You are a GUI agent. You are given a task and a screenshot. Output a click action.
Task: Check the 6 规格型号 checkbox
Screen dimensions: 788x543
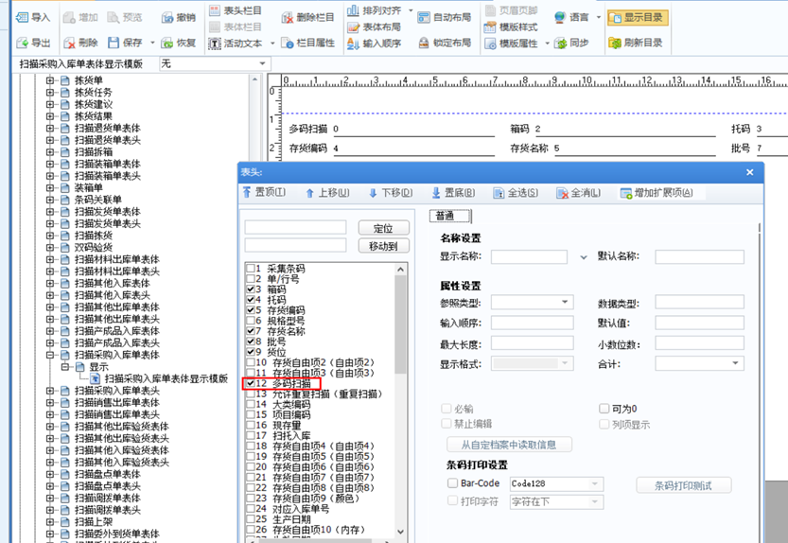(x=251, y=321)
